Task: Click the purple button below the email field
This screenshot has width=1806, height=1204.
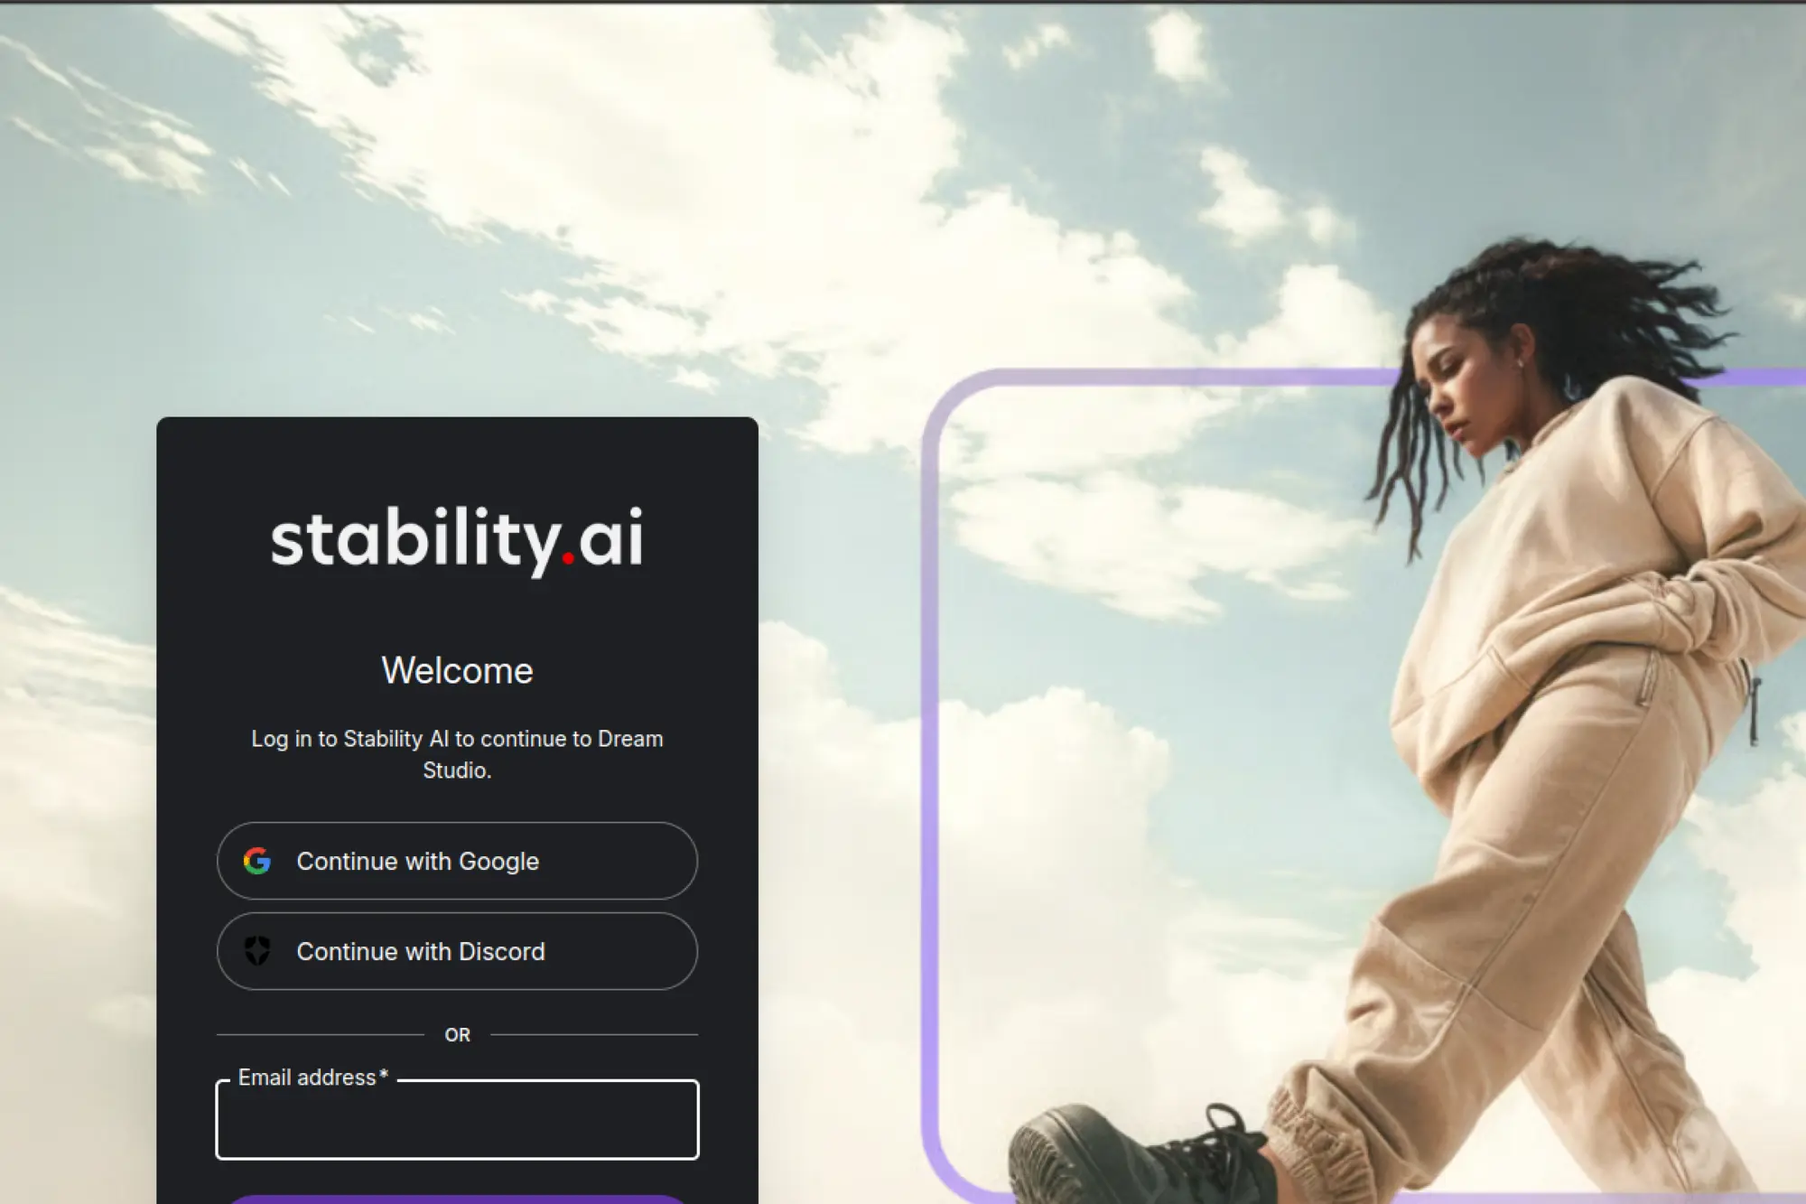Action: coord(457,1199)
